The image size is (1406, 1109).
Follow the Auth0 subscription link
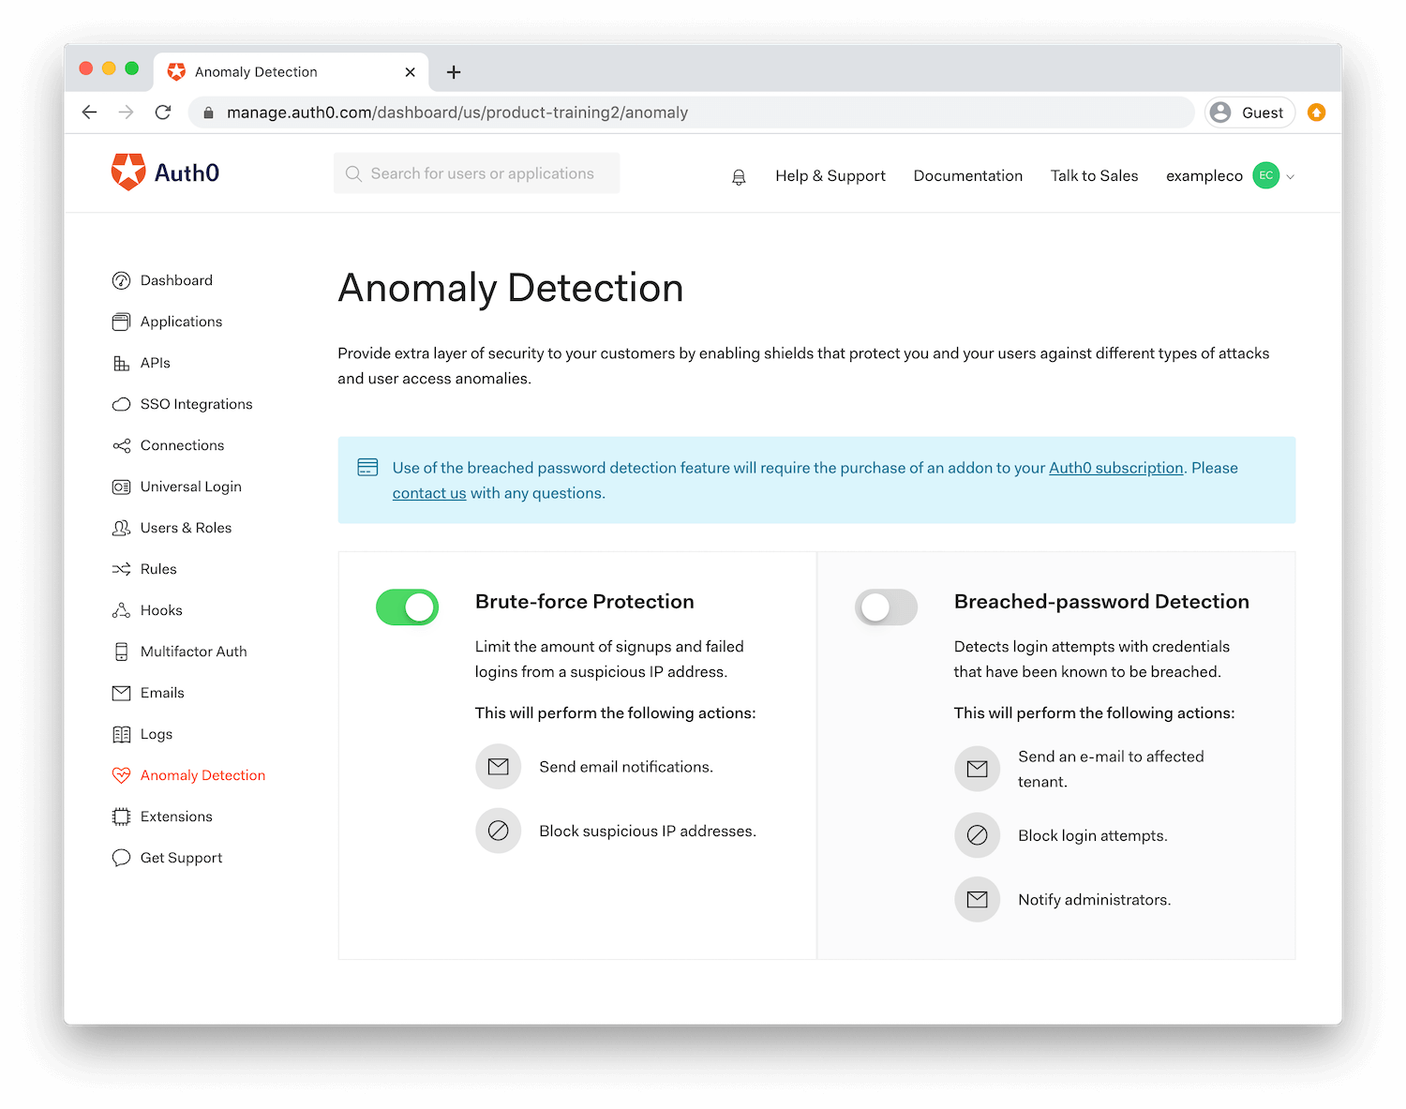1116,468
